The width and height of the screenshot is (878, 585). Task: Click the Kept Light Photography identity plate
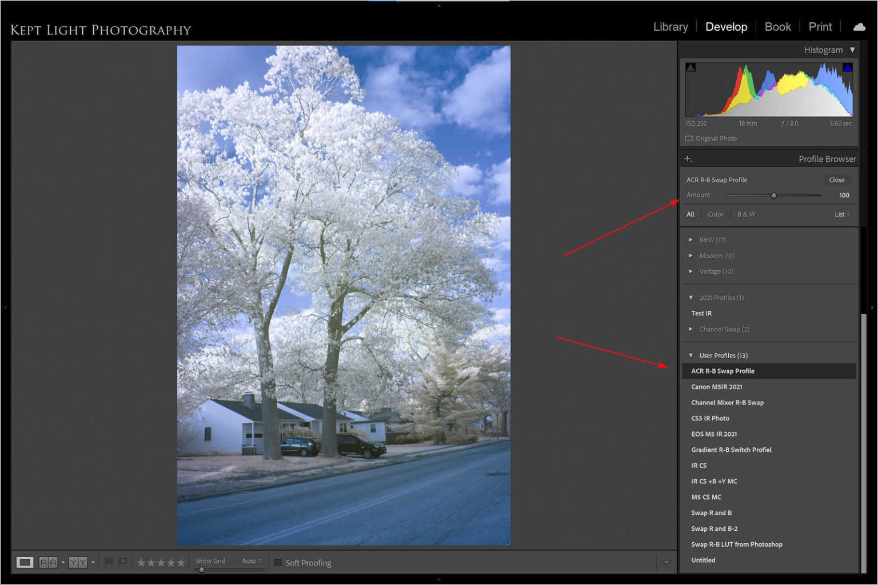101,30
